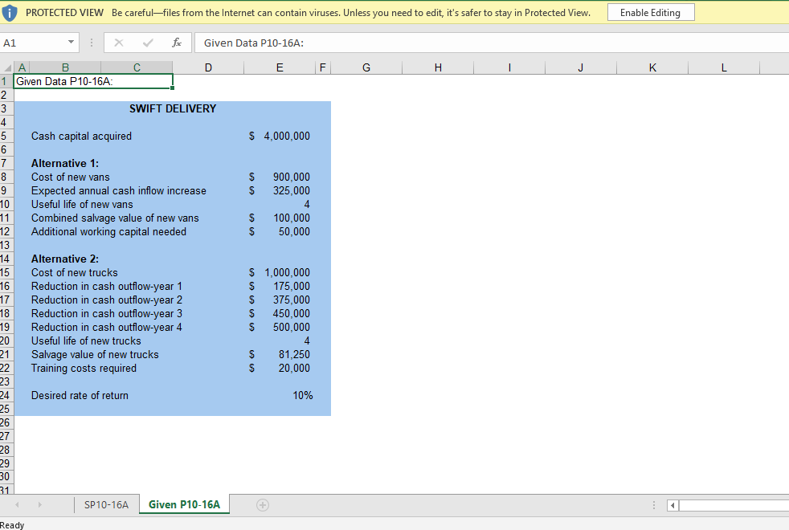Click the Protected View shield icon

pyautogui.click(x=10, y=13)
